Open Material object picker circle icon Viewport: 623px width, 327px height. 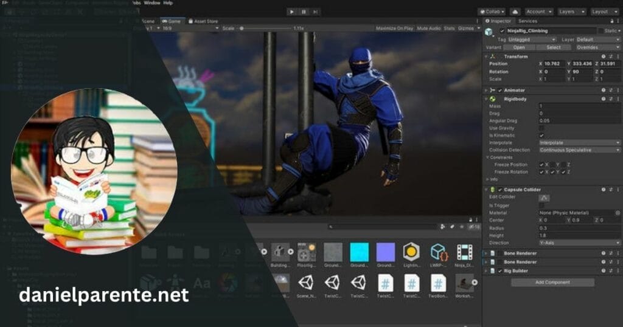[618, 213]
